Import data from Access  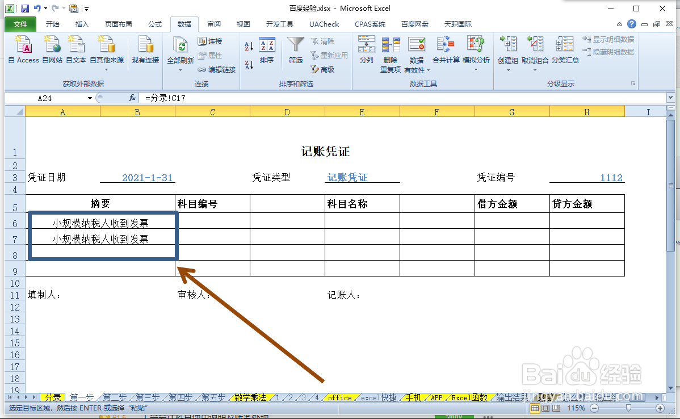tap(23, 50)
